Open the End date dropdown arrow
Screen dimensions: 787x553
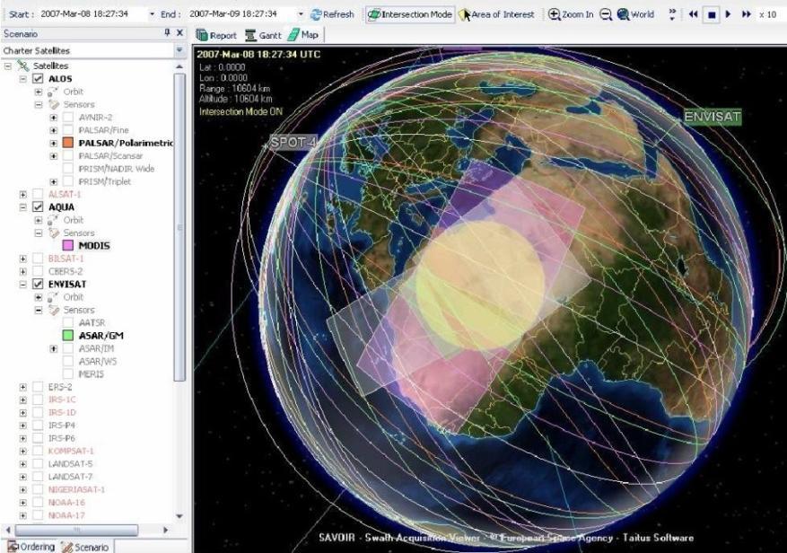click(x=301, y=14)
